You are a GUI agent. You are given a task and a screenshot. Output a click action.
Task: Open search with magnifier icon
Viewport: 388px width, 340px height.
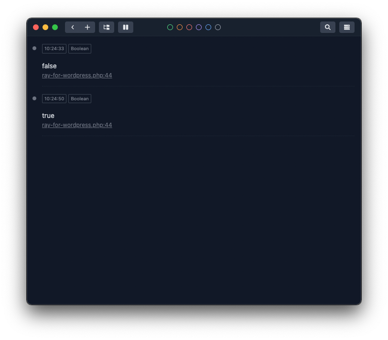328,27
